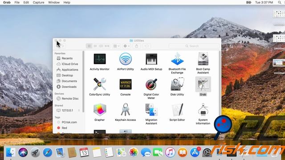Click the Finder search field
The height and width of the screenshot is (160, 285).
[x=194, y=46]
